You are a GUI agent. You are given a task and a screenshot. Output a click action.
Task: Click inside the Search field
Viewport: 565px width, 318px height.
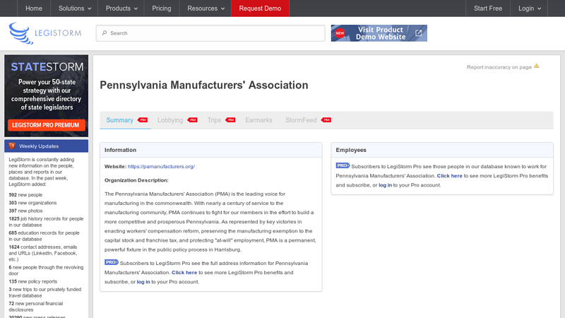[210, 33]
